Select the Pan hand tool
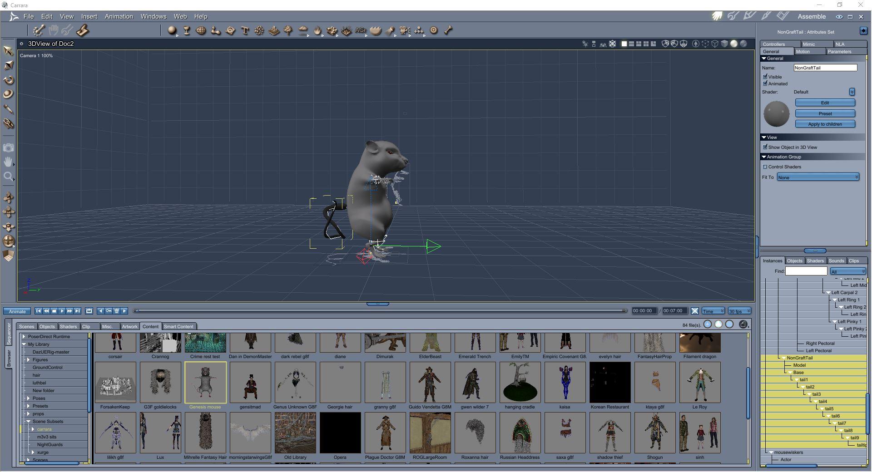 tap(8, 162)
